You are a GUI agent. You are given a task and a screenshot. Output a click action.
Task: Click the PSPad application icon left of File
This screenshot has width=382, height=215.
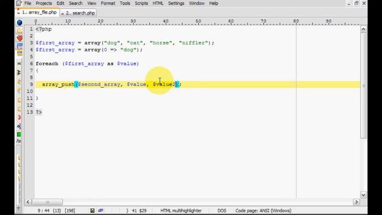tap(19, 4)
